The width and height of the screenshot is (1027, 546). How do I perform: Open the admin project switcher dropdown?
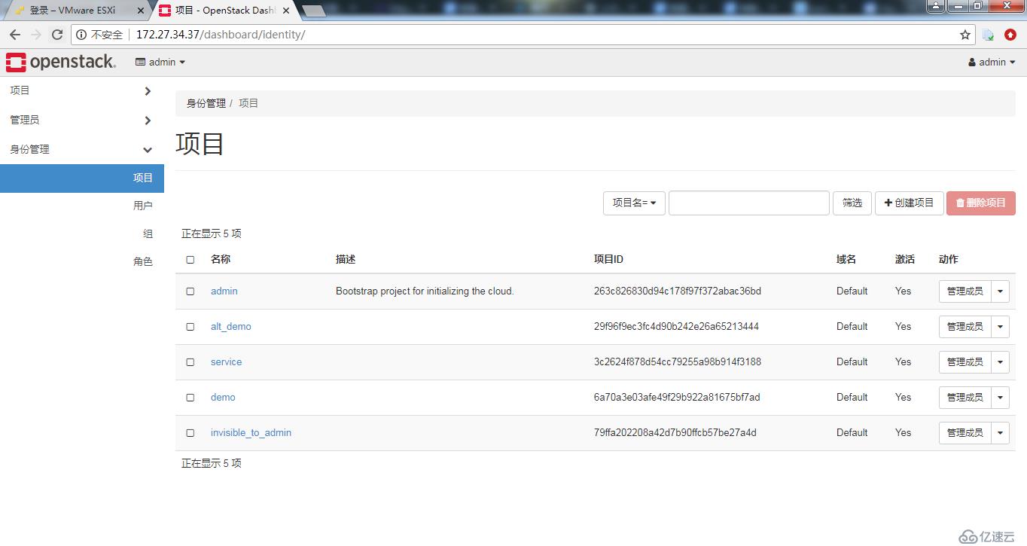point(160,63)
